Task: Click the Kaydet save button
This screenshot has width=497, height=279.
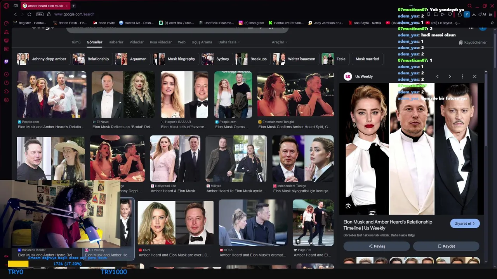Action: pyautogui.click(x=446, y=246)
